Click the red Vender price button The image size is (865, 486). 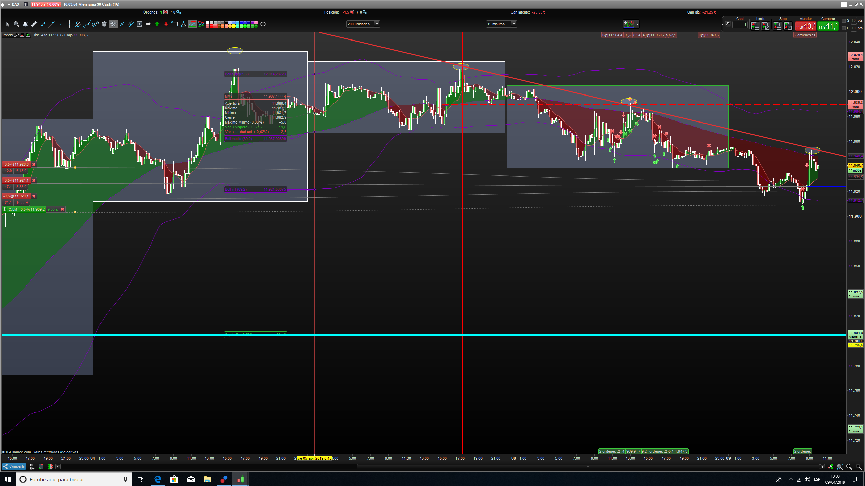[806, 26]
